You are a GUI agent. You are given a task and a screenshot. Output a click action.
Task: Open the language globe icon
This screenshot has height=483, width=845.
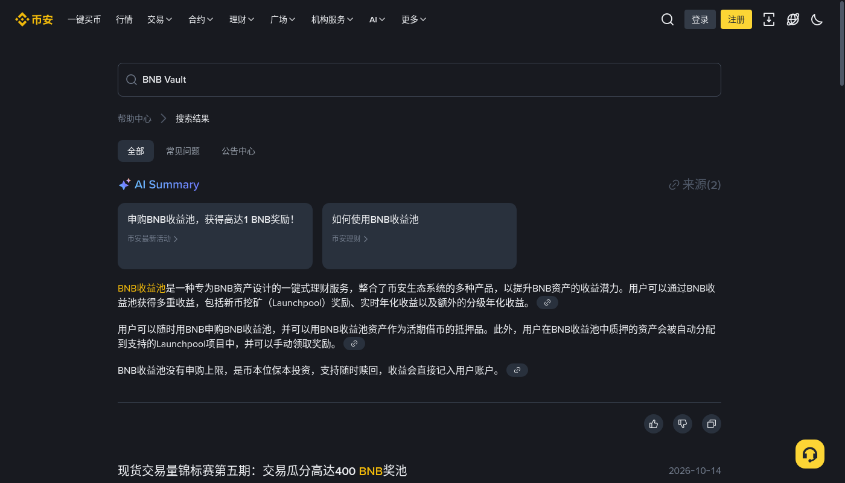click(x=793, y=19)
